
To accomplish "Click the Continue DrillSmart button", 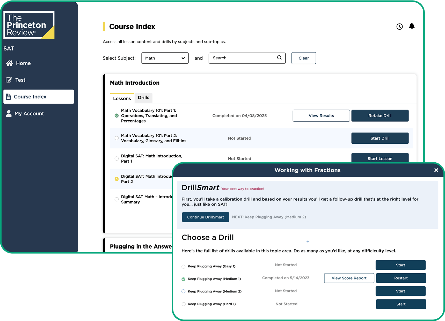I will coord(206,217).
